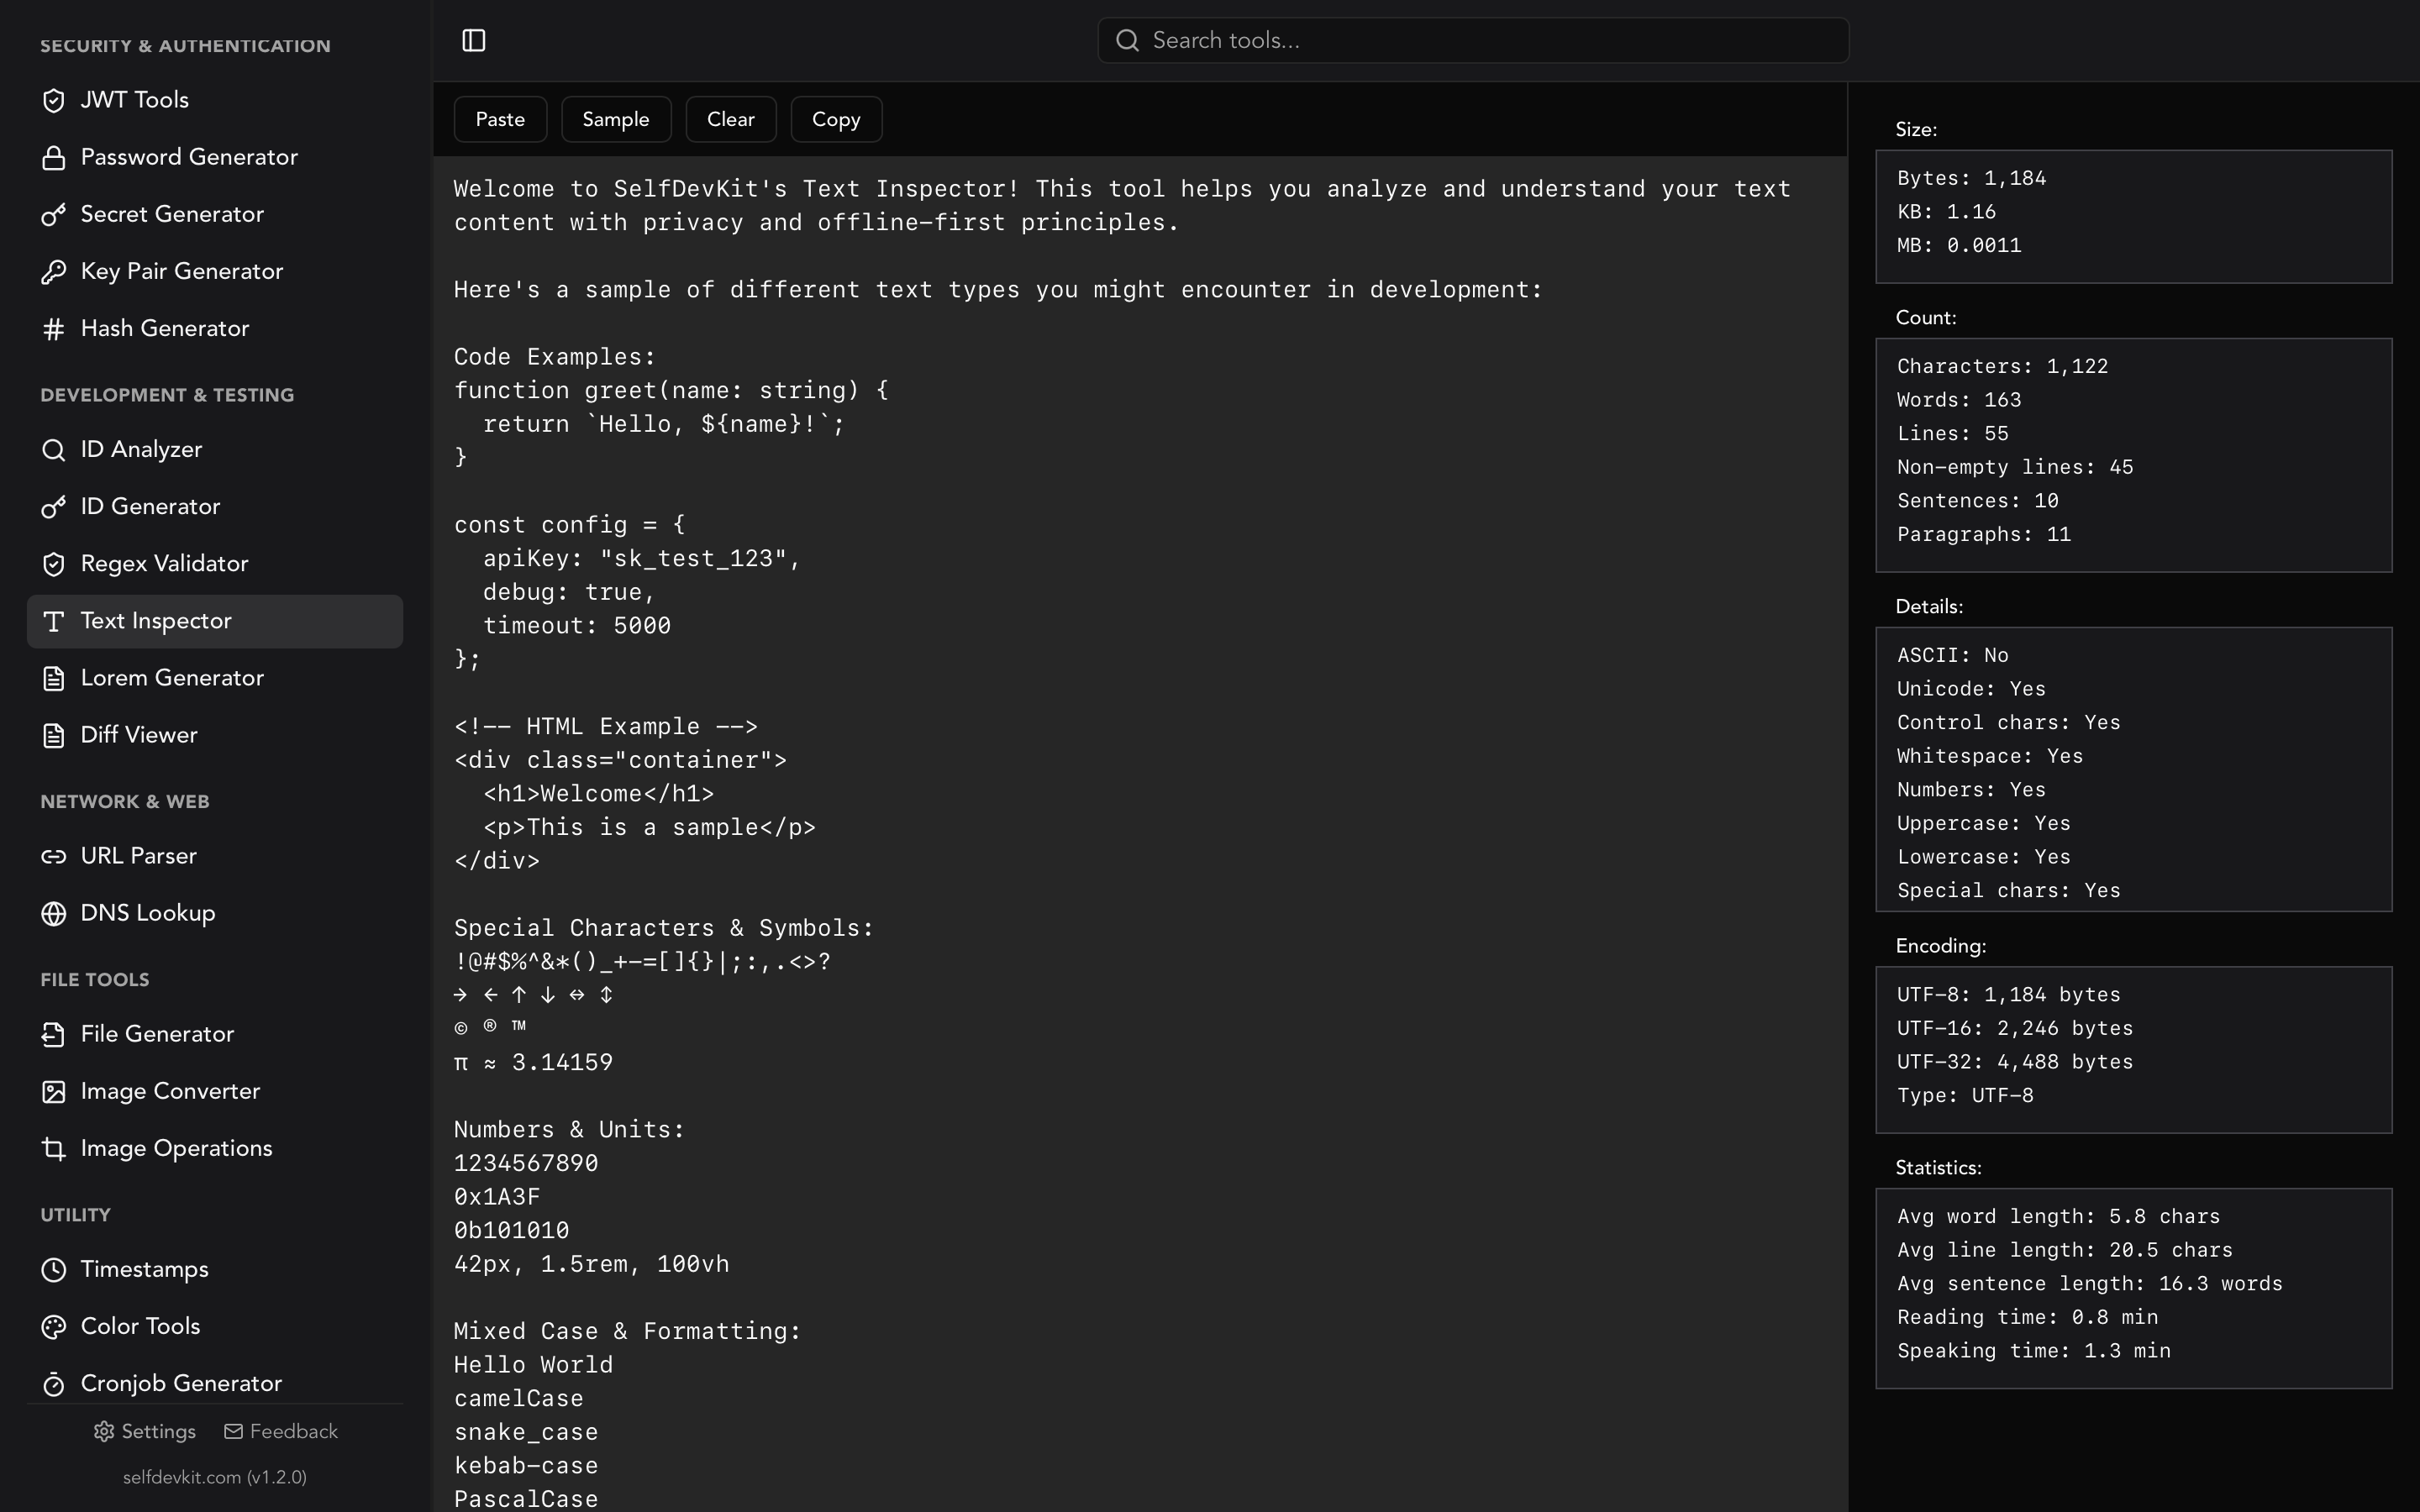Click the 'UTF-16: 2,246 bytes' entry
2420x1512 pixels.
point(2015,1028)
